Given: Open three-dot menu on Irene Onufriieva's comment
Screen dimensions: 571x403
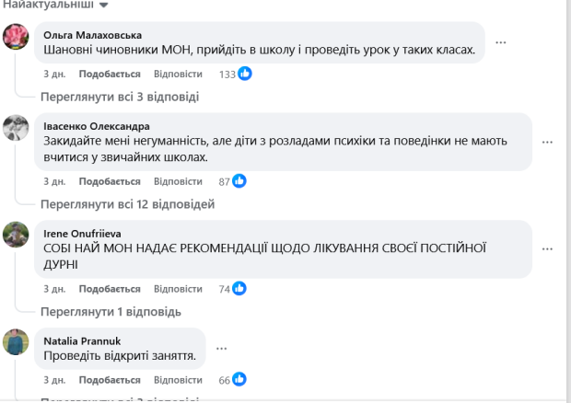Looking at the screenshot, I should pos(548,249).
